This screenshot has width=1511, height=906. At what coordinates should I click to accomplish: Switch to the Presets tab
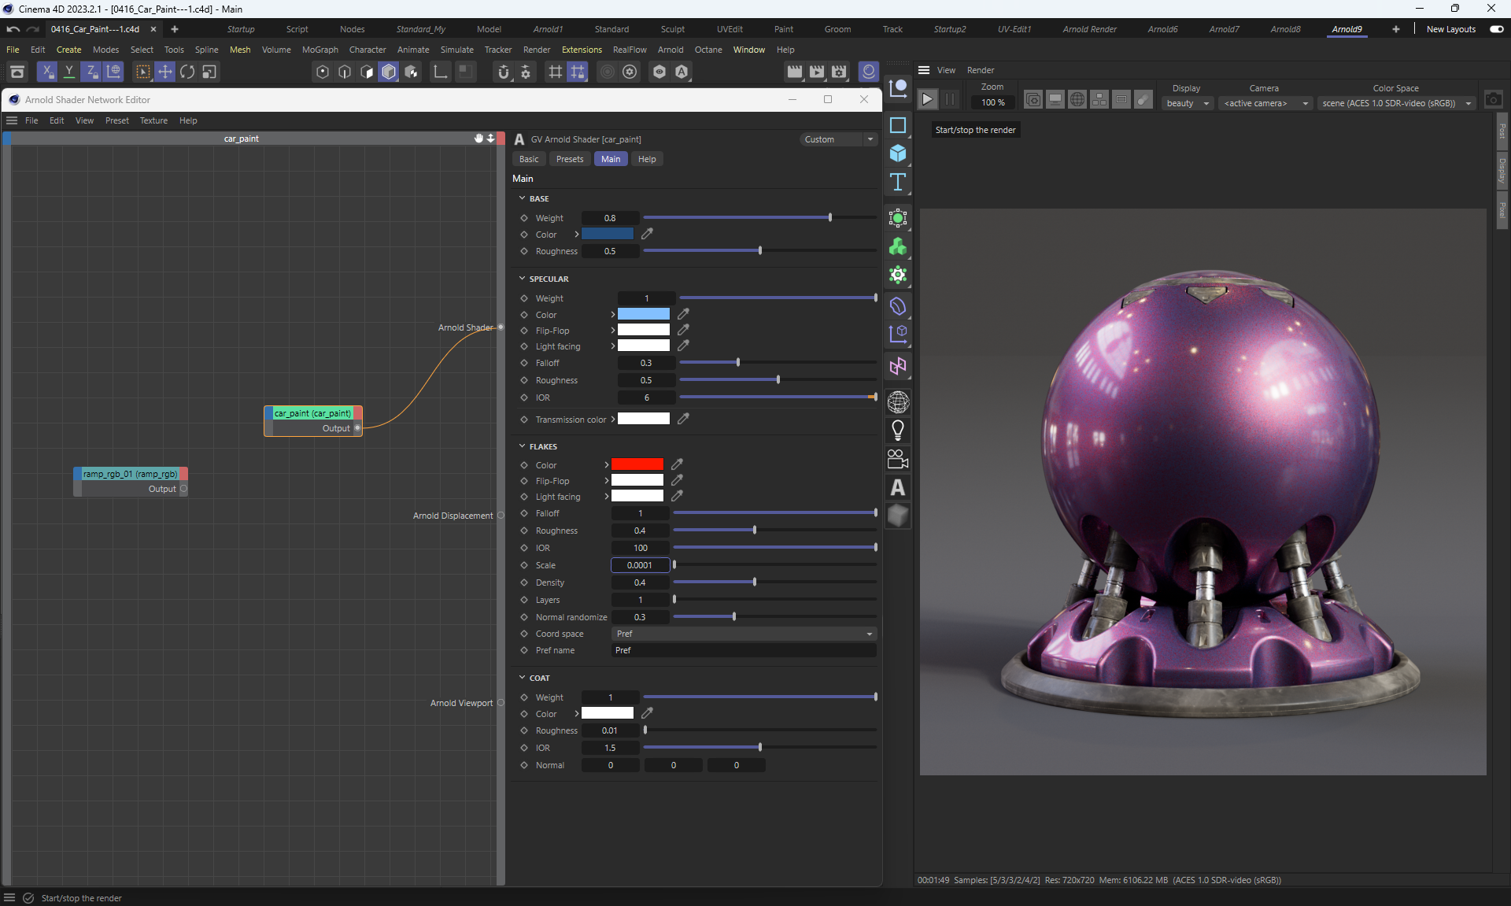click(x=569, y=159)
